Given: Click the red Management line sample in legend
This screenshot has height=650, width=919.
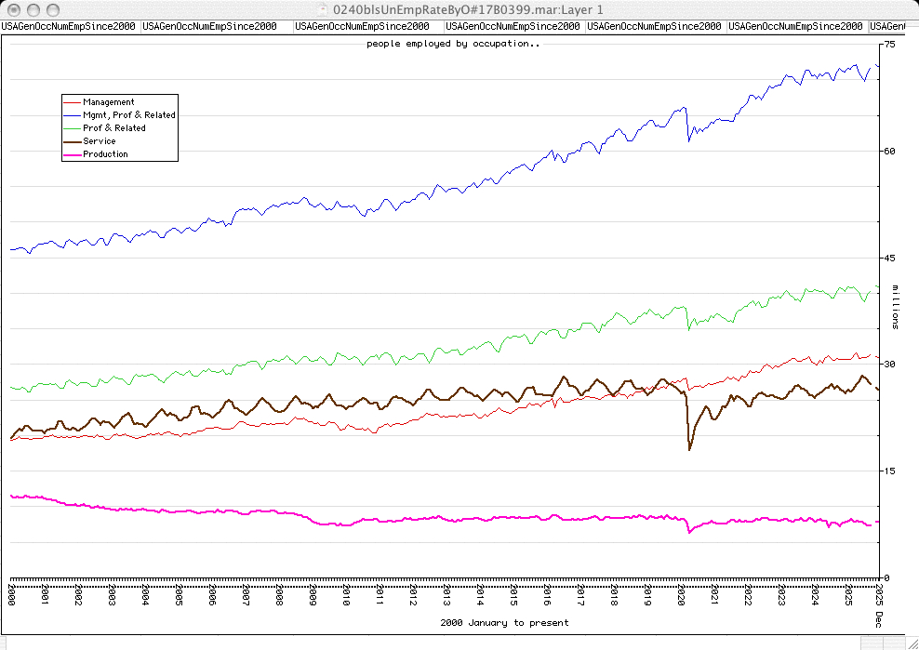Looking at the screenshot, I should pyautogui.click(x=72, y=102).
